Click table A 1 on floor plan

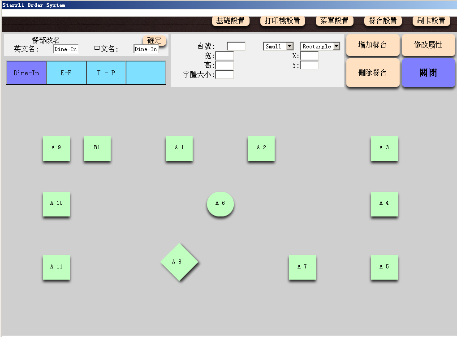click(x=179, y=148)
